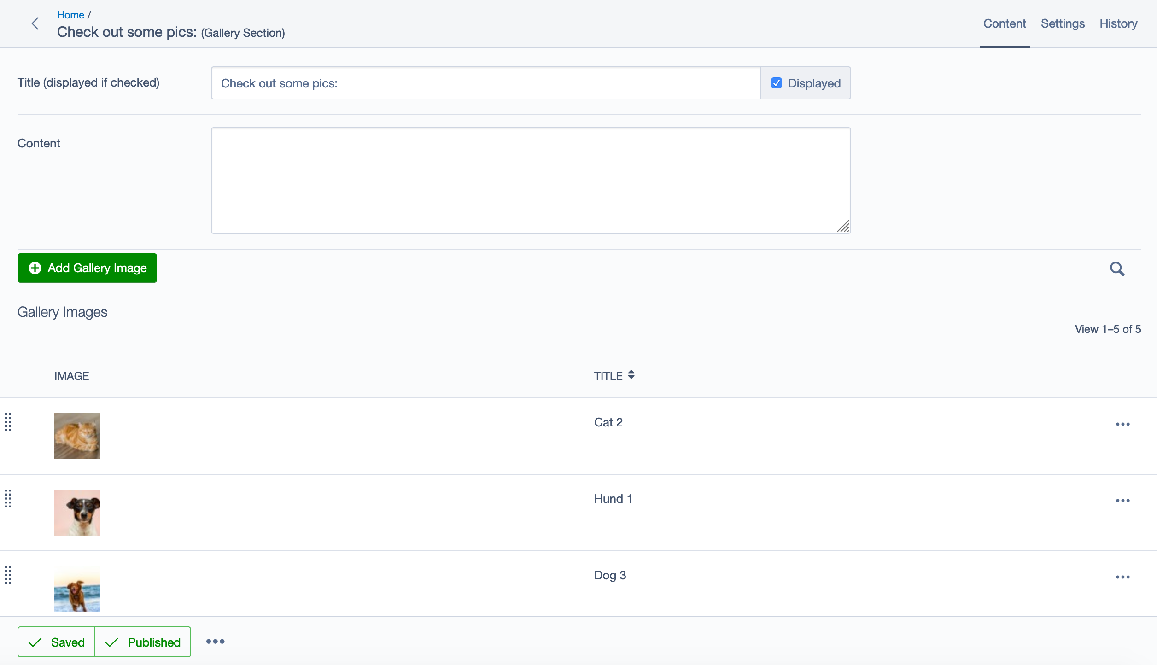Click drag handle for Hund 1 row
This screenshot has height=665, width=1157.
tap(8, 499)
